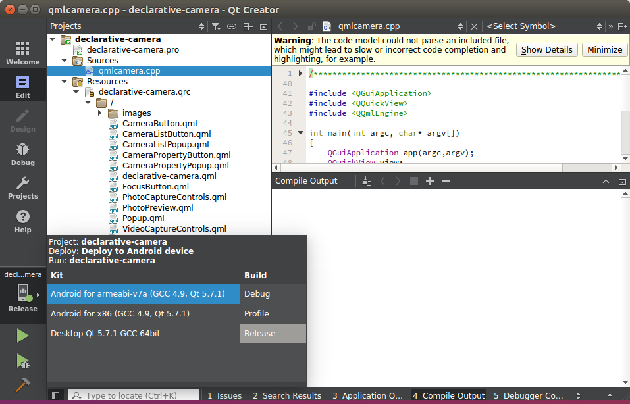Choose the Release build configuration
The image size is (630, 404).
coord(273,334)
